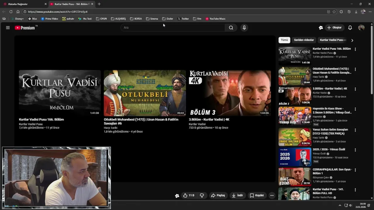Click the Ara search field

[173, 28]
